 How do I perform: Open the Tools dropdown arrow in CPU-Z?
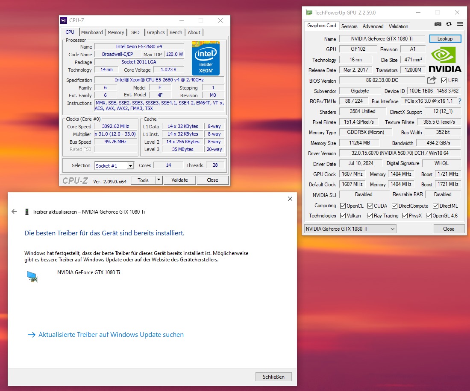point(159,180)
